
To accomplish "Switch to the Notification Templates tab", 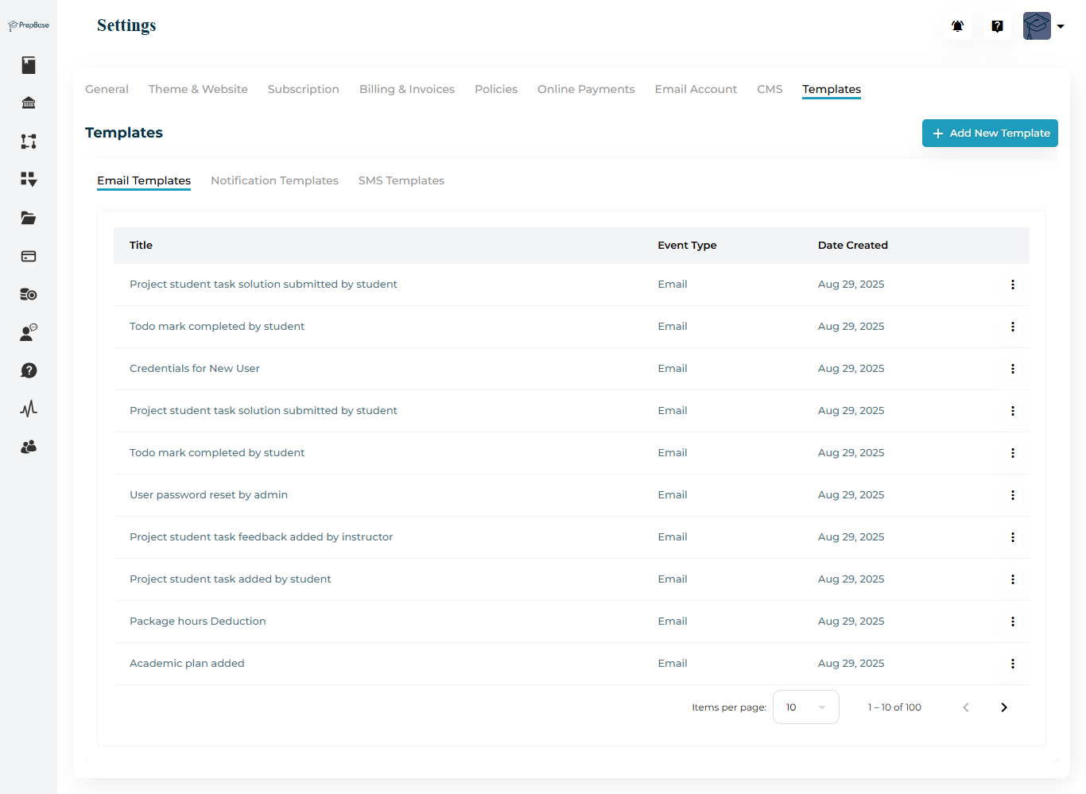I will point(274,180).
